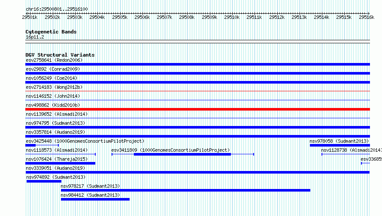The width and height of the screenshot is (382, 216).
Task: Open variant nsv978058 (Sudmant2013) label
Action: click(339, 141)
